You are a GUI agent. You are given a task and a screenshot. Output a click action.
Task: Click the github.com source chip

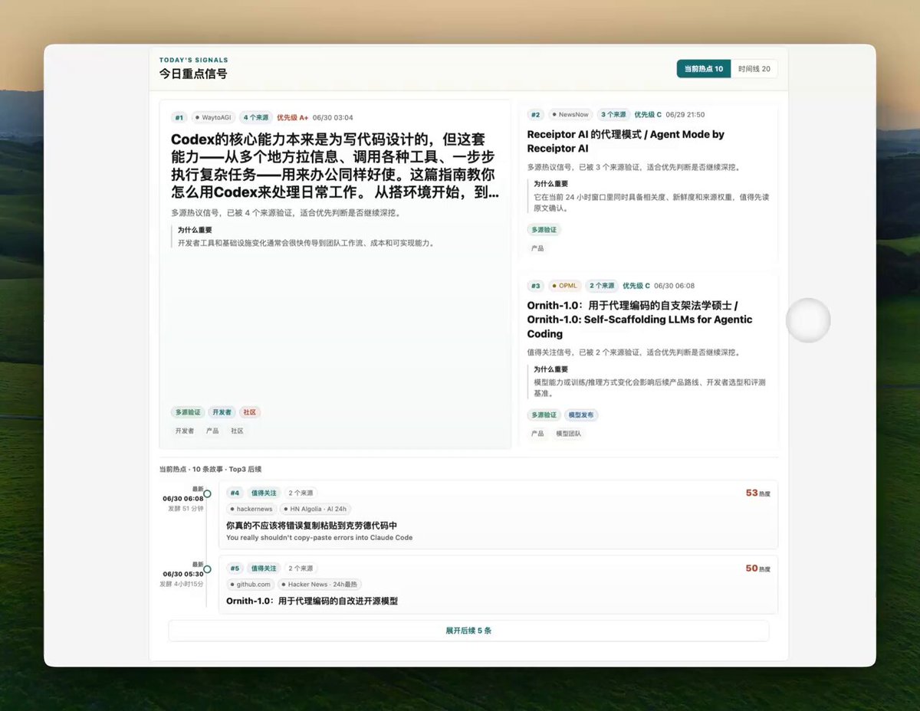coord(251,585)
